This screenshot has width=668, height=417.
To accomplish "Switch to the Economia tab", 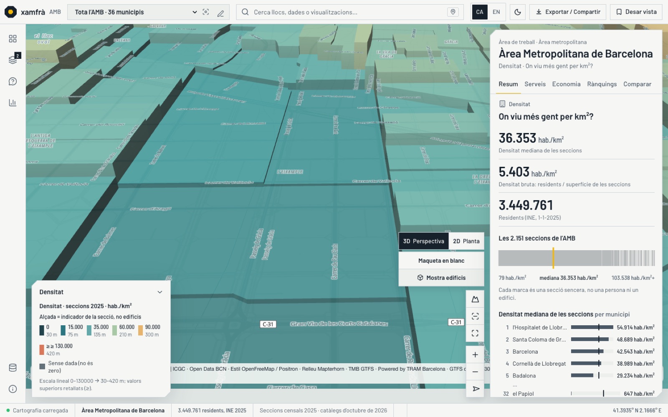I will 566,84.
